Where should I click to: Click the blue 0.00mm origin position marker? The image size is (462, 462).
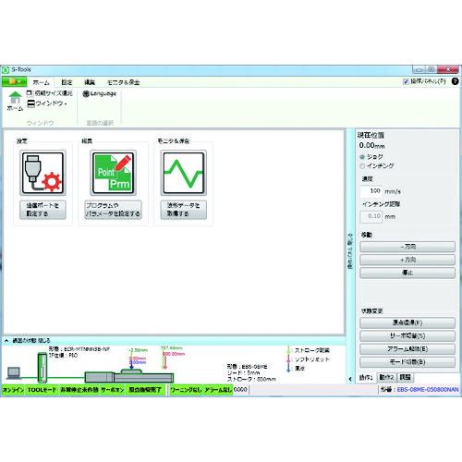(x=138, y=362)
